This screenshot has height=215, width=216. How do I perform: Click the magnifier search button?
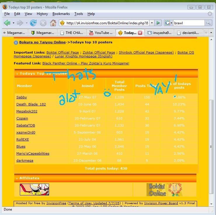[208, 23]
